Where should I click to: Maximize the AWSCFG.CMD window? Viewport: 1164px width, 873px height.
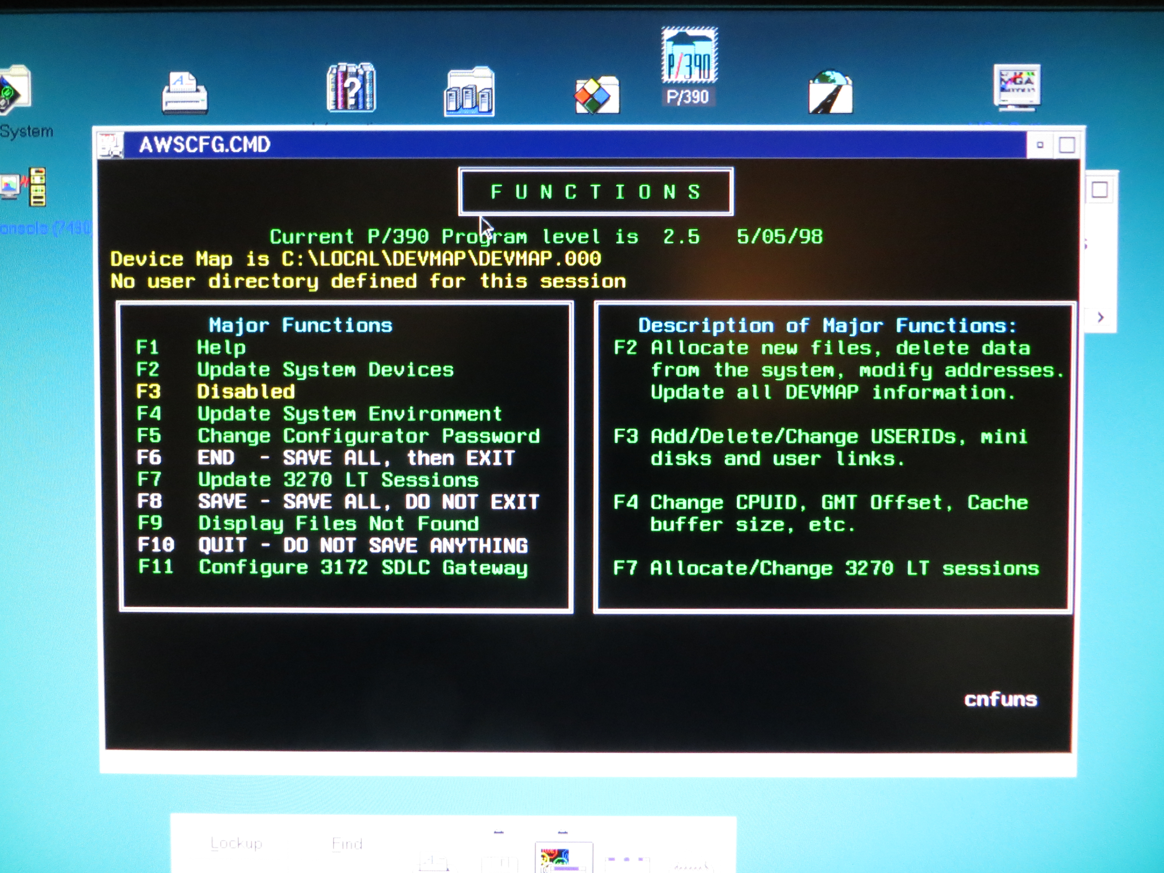click(x=1067, y=145)
